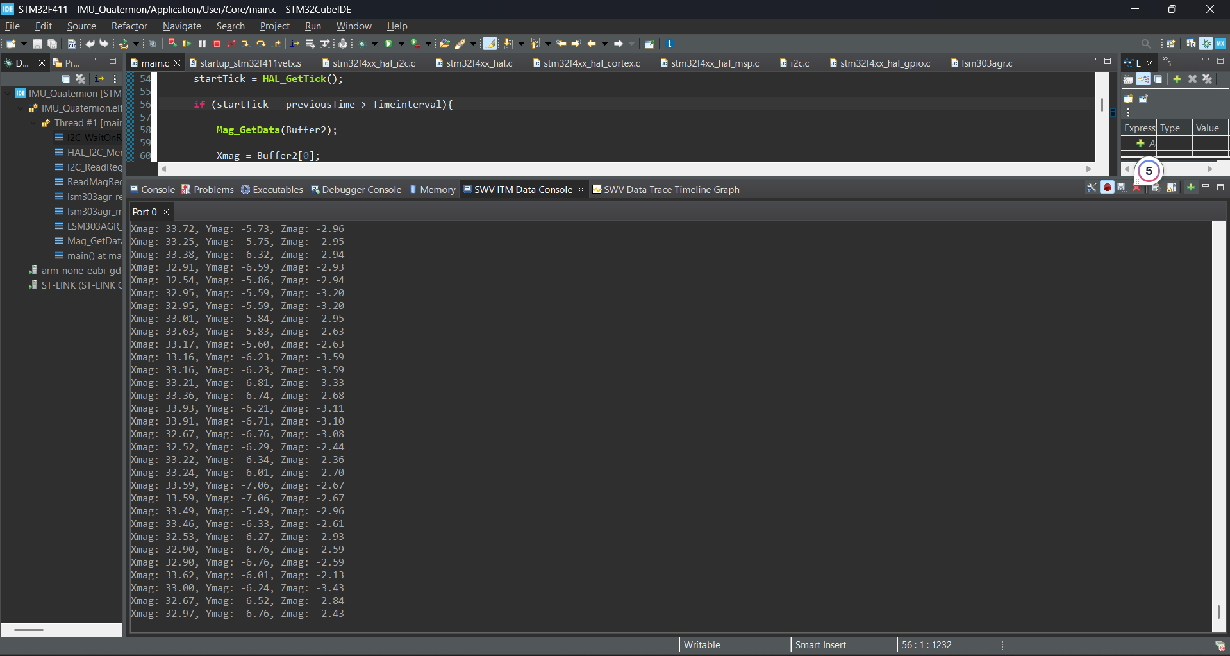
Task: Click the editor's horizontal scrollbar
Action: (625, 169)
